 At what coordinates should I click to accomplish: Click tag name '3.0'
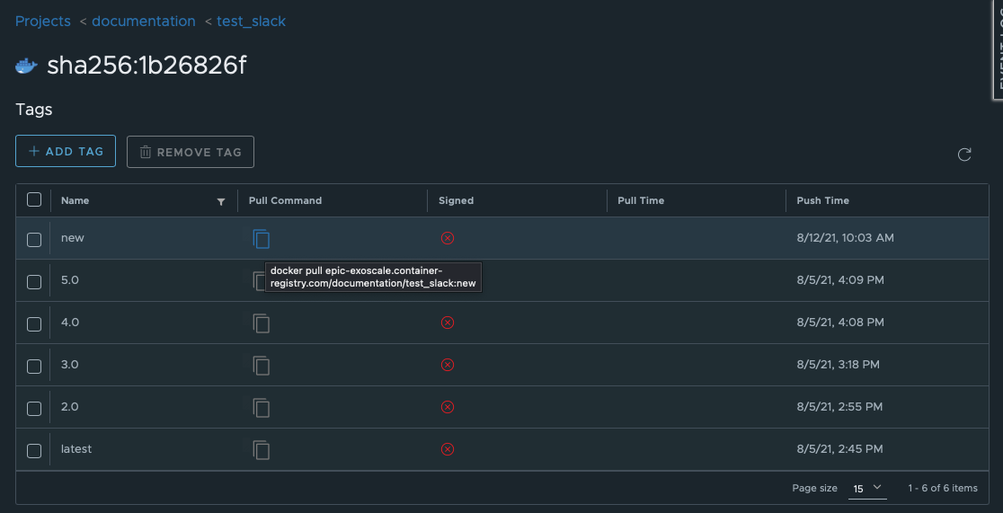click(x=70, y=364)
